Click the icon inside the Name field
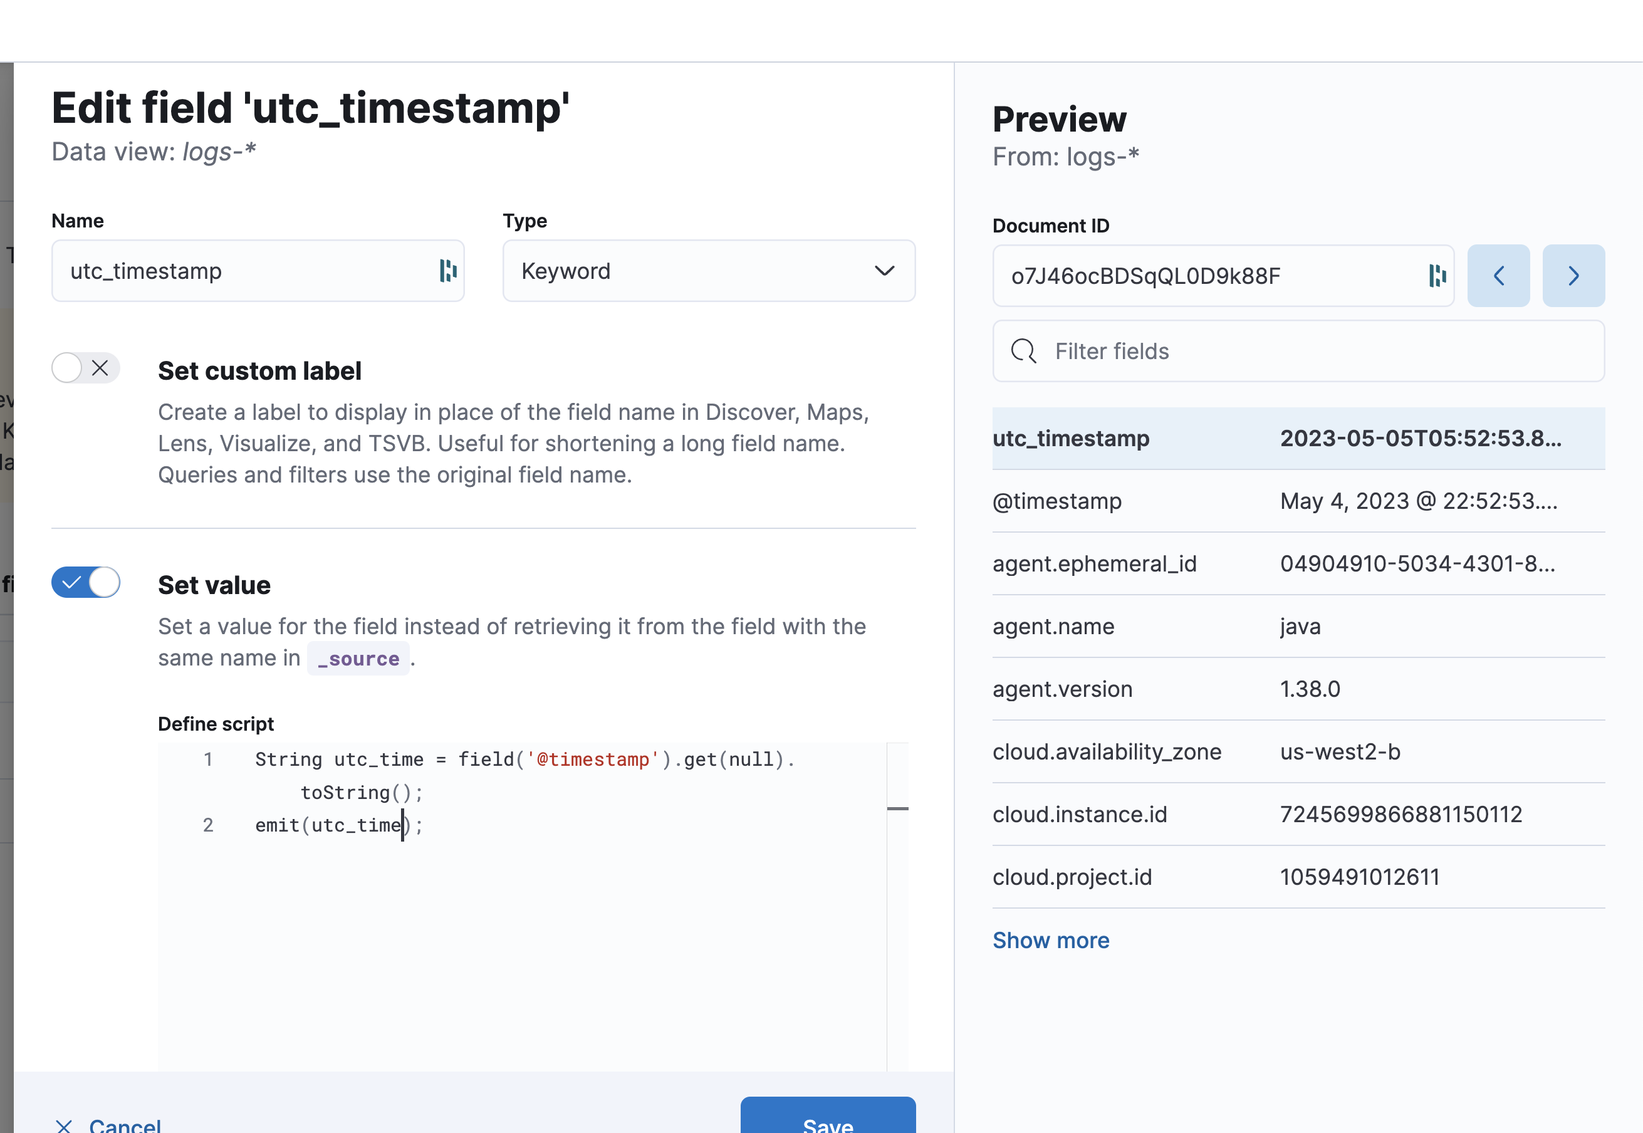This screenshot has width=1643, height=1133. click(x=447, y=271)
